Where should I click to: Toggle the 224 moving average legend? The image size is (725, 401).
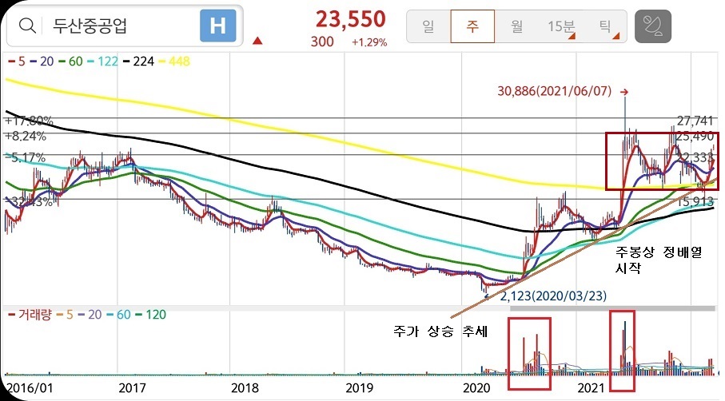tap(138, 62)
